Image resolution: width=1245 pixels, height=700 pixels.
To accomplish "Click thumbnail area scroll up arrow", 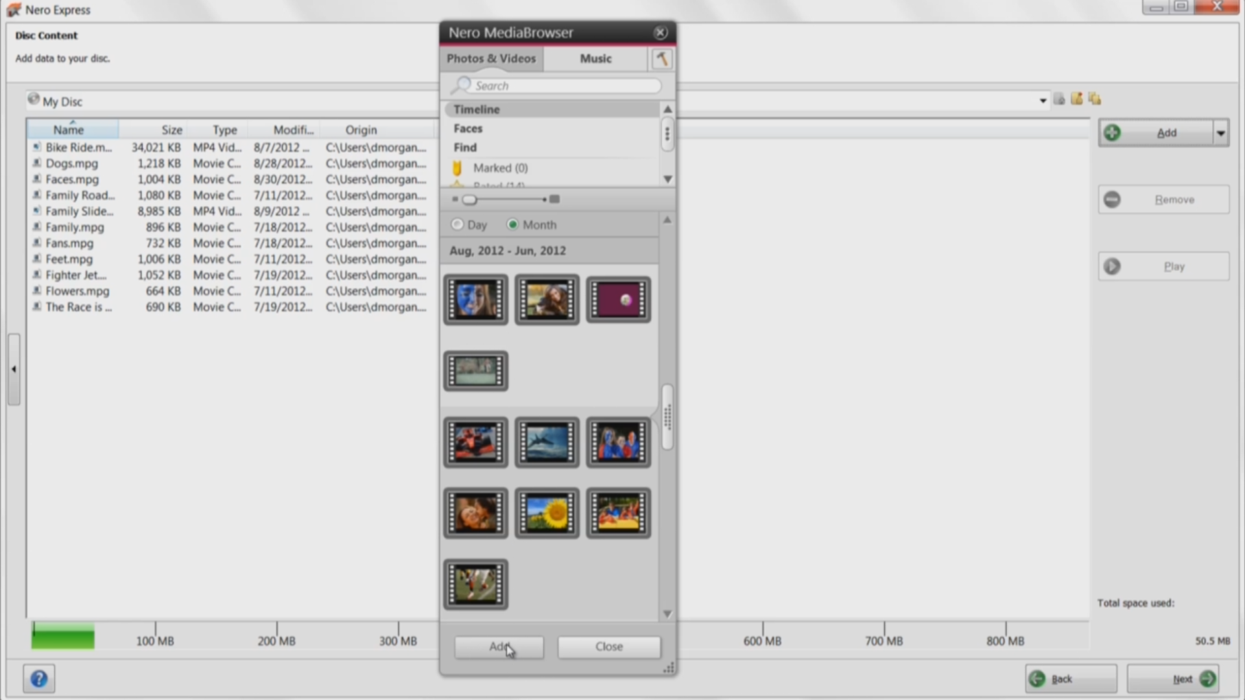I will 667,220.
